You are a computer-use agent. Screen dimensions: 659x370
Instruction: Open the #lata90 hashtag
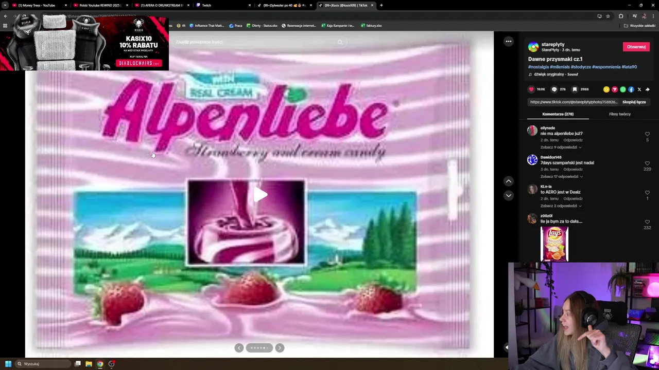coord(629,67)
